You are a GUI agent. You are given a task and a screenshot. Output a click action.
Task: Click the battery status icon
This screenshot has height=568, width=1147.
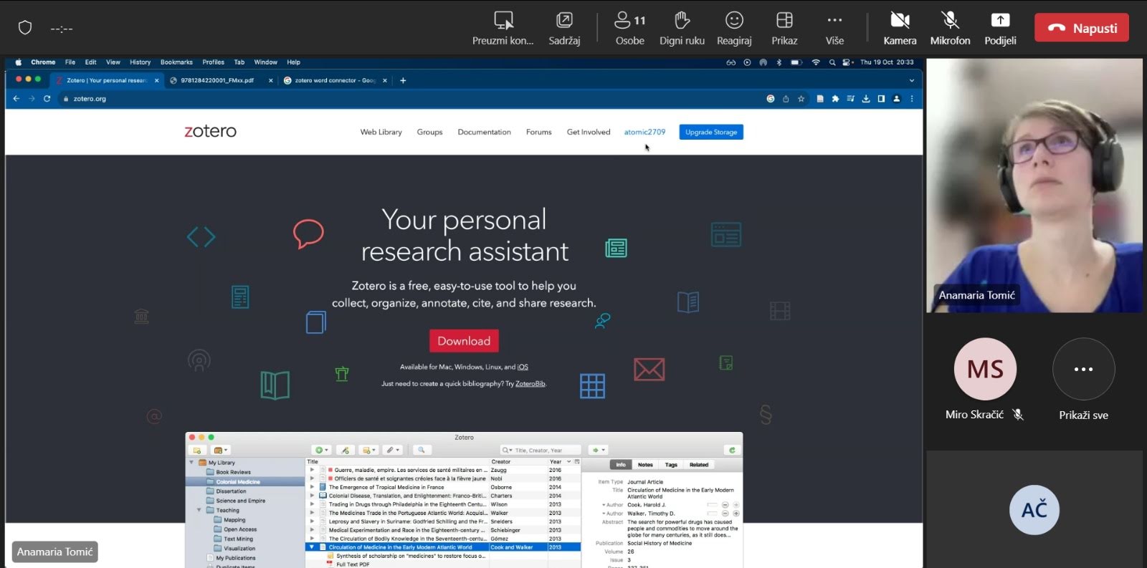point(796,62)
